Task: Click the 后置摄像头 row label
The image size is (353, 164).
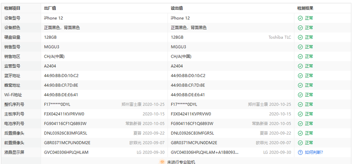Action: pos(14,133)
